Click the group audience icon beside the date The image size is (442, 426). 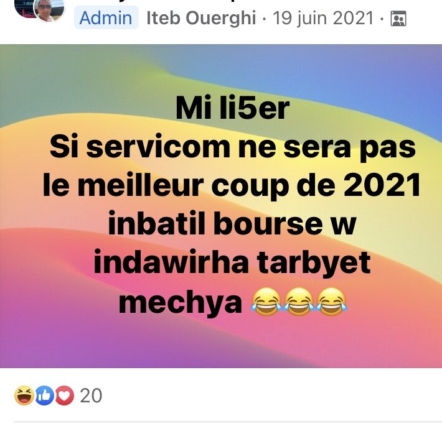coord(398,19)
